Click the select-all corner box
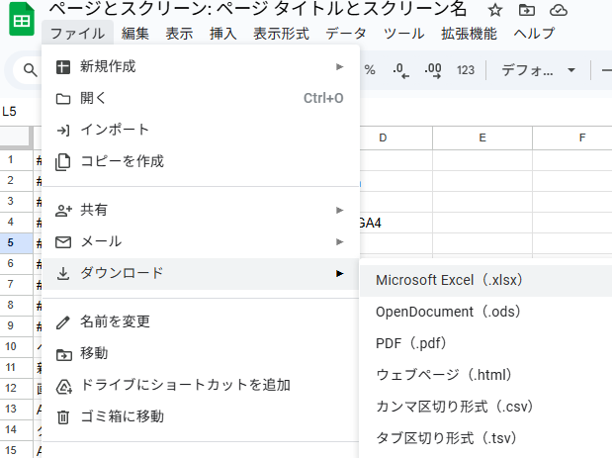612x458 pixels. click(17, 137)
